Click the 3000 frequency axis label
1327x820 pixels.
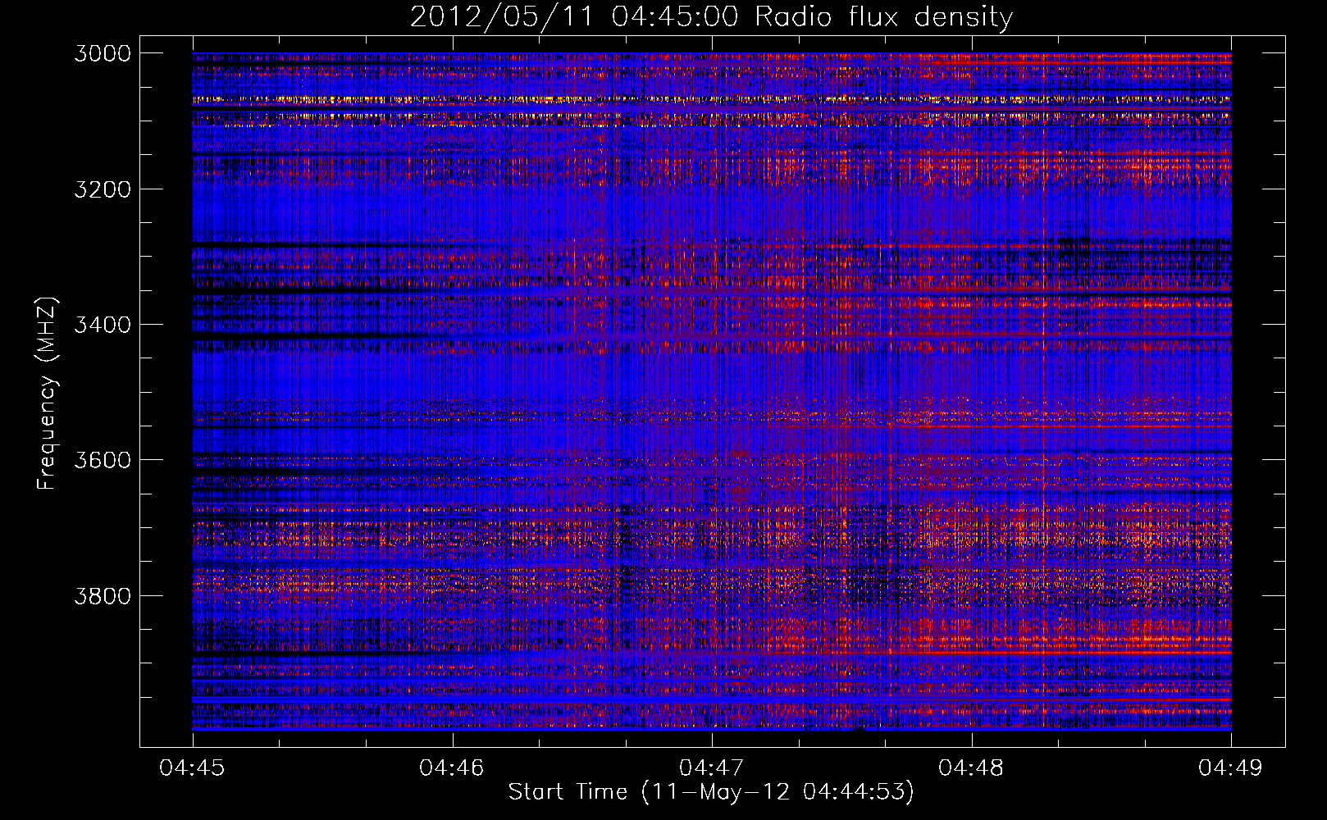click(x=103, y=53)
